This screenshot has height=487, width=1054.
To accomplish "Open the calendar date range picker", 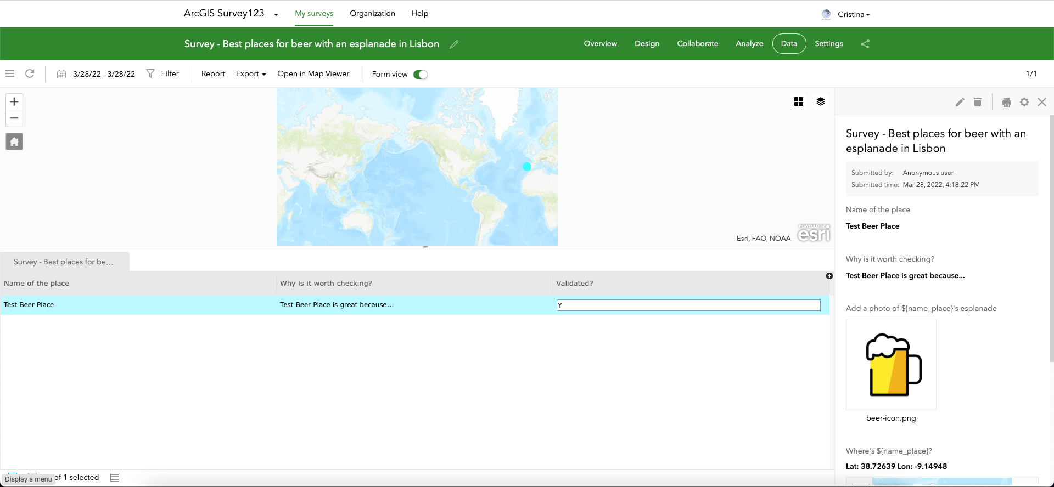I will pos(61,74).
